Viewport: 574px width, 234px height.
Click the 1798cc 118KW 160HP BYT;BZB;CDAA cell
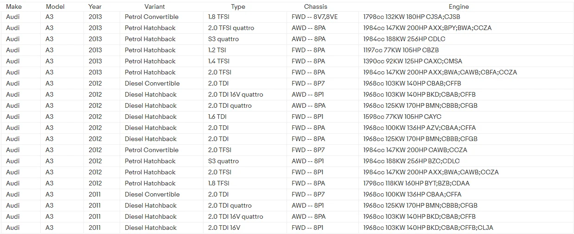466,184
